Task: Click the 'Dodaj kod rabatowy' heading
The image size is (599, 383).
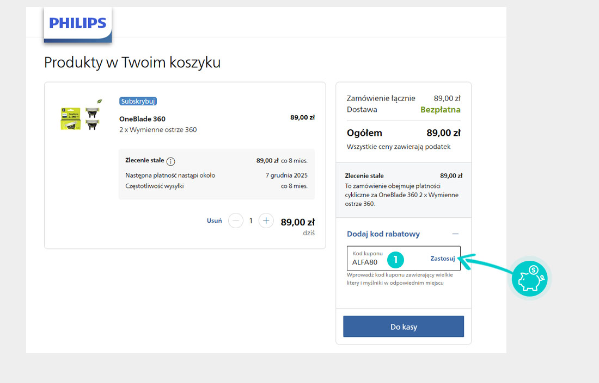Action: (383, 234)
